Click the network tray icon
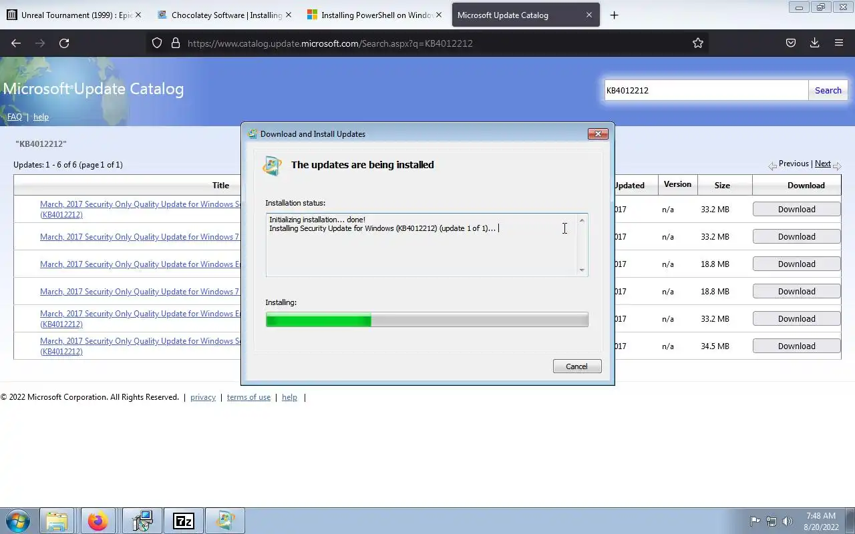This screenshot has height=534, width=855. pos(772,521)
